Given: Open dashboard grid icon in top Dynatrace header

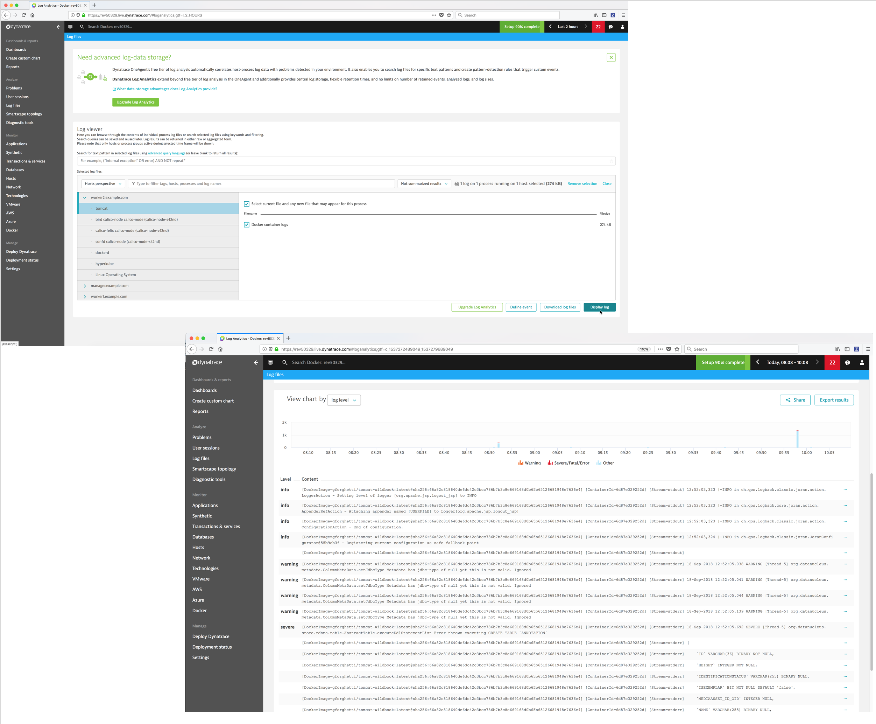Looking at the screenshot, I should (x=70, y=27).
